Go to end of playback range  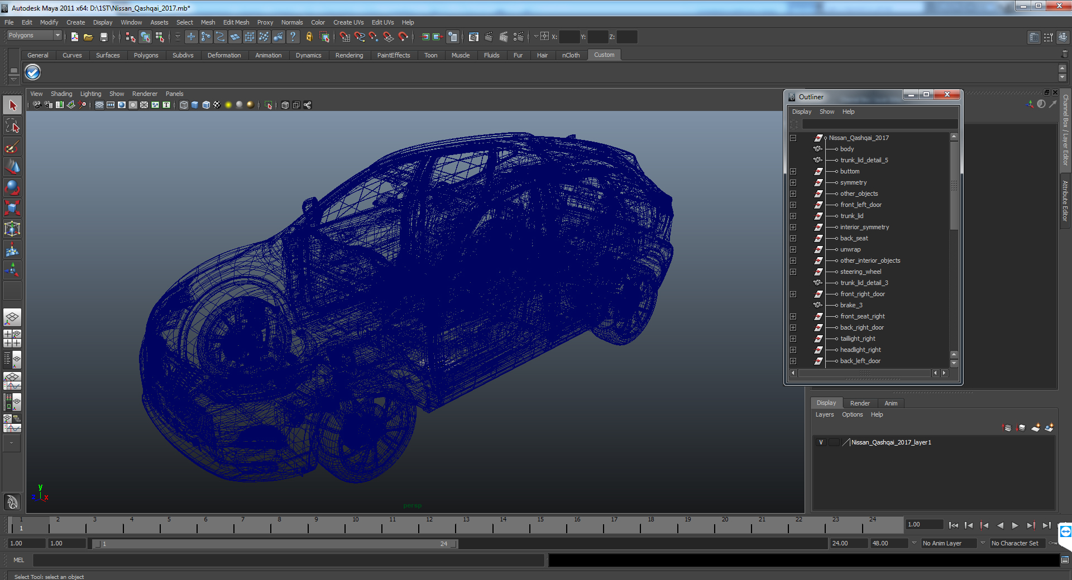point(1046,525)
